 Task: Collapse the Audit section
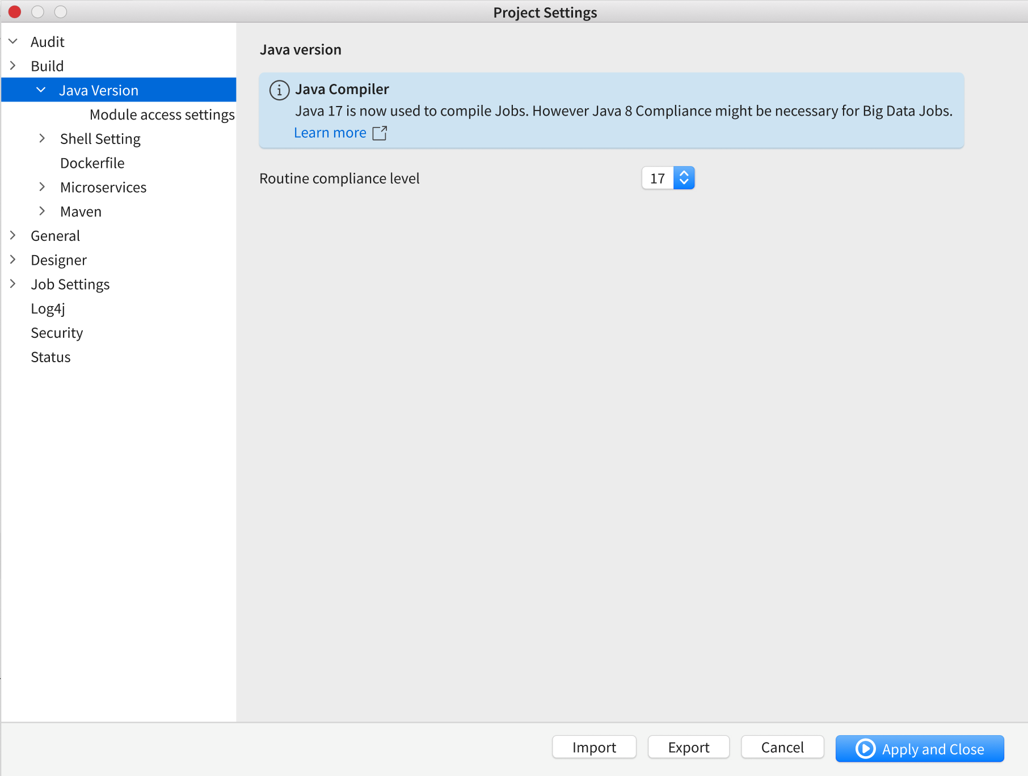tap(13, 41)
